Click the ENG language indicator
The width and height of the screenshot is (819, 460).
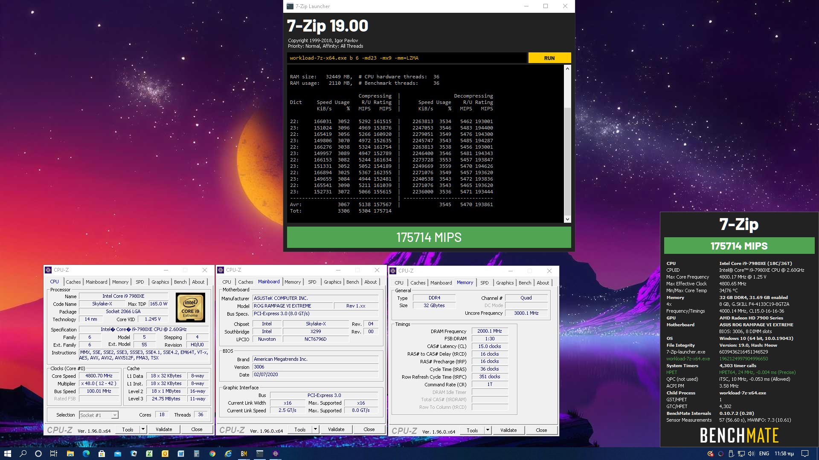point(764,454)
